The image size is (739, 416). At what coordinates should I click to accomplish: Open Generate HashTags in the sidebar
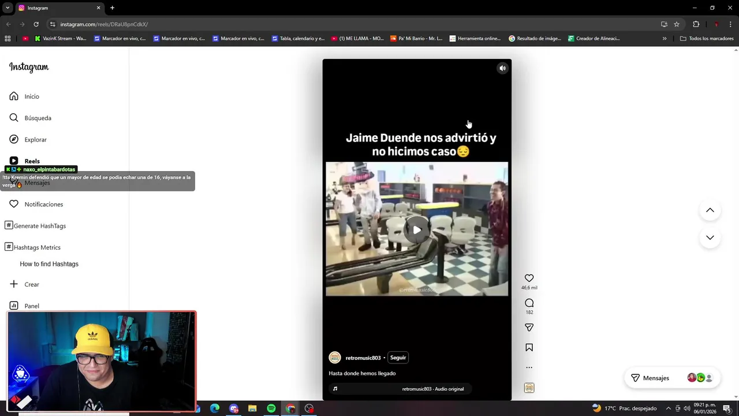point(35,226)
